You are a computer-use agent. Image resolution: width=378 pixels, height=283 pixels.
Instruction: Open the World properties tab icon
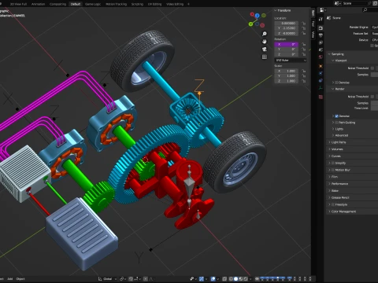(x=321, y=57)
